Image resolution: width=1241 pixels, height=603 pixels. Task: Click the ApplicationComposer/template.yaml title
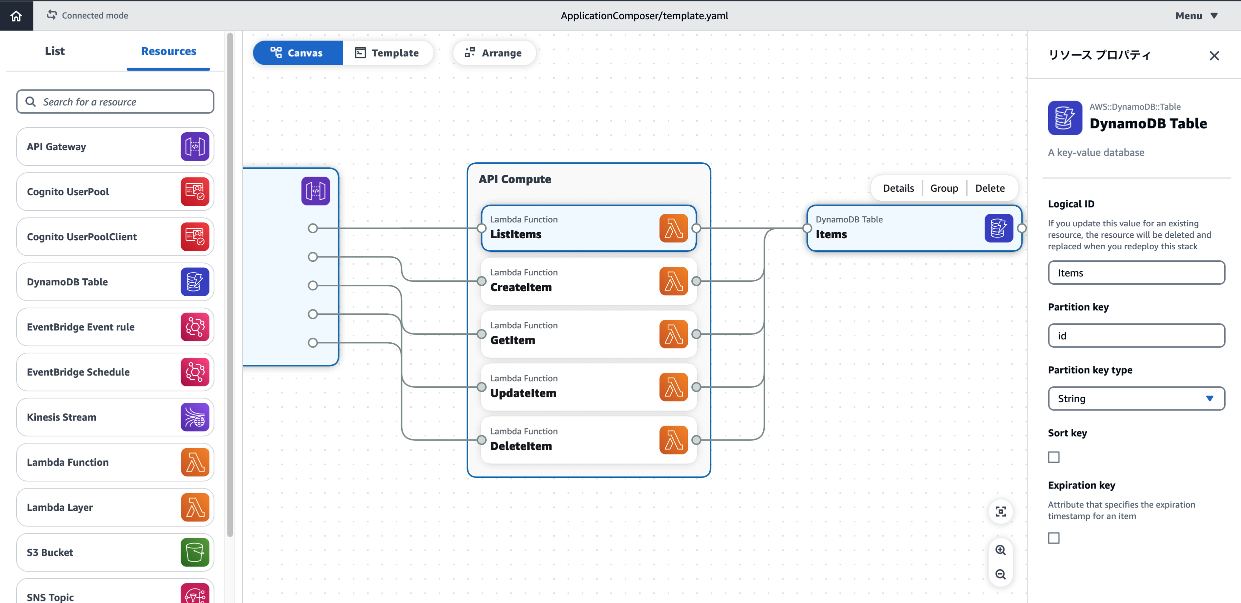pos(644,15)
